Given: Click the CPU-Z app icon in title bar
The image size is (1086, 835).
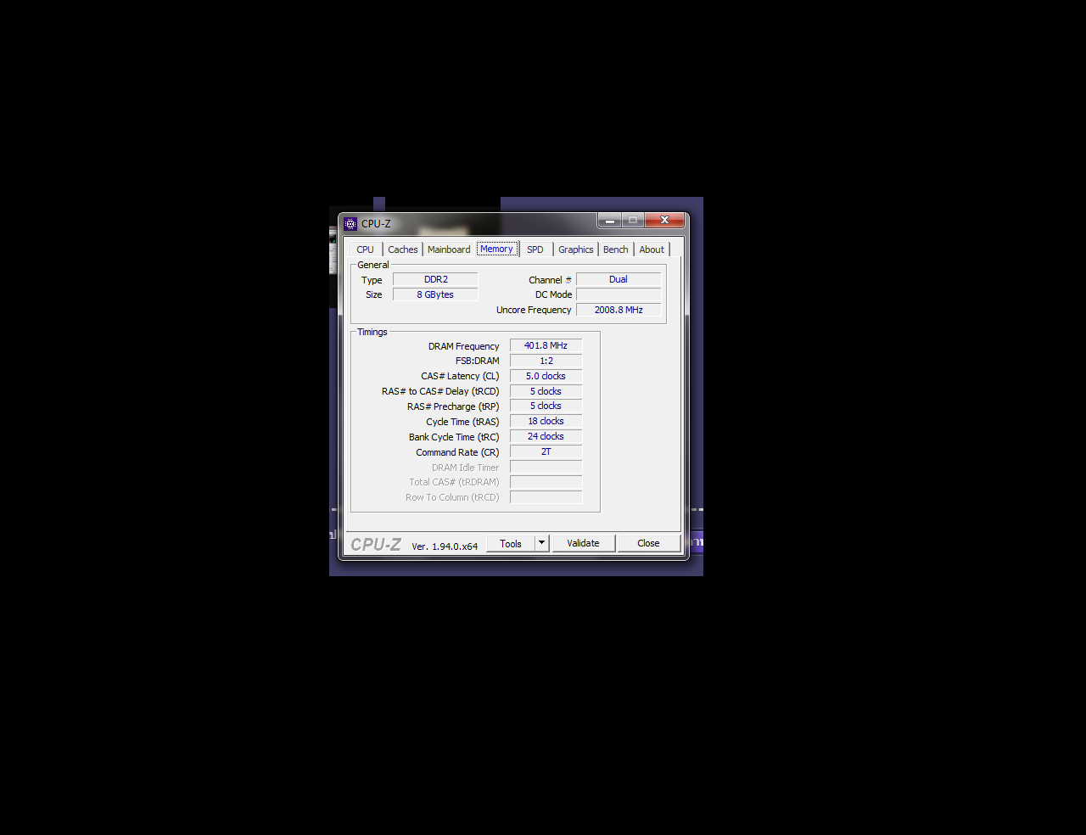Looking at the screenshot, I should tap(350, 224).
